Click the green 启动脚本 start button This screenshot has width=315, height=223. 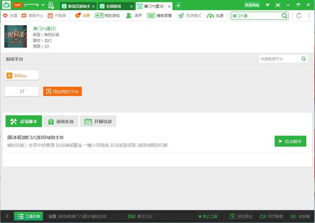290,141
